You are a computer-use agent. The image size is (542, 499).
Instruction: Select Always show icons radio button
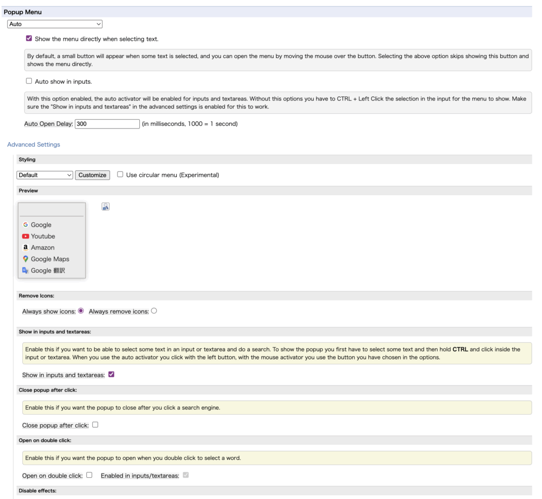pyautogui.click(x=81, y=311)
